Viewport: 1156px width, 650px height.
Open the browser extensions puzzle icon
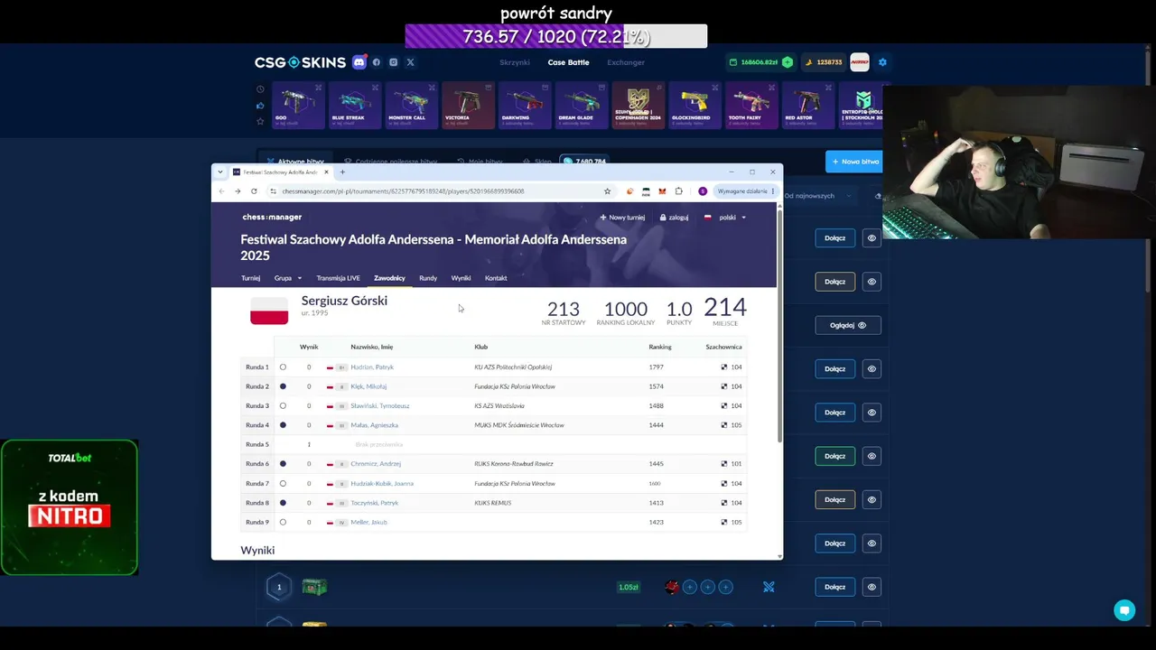tap(679, 191)
